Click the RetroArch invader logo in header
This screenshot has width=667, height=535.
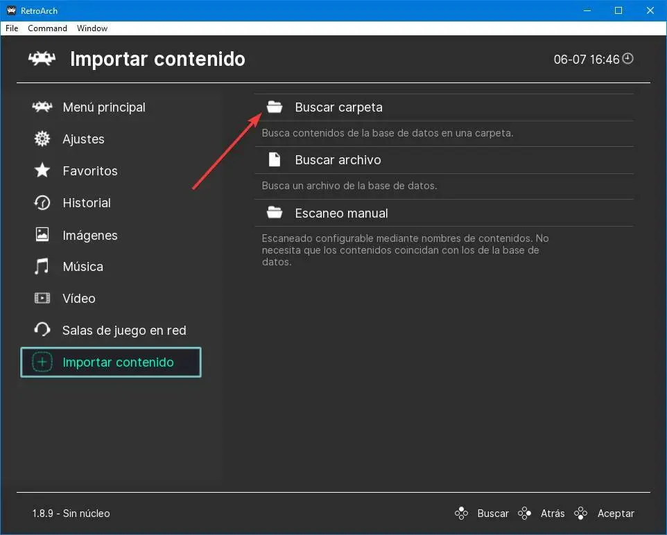point(42,59)
